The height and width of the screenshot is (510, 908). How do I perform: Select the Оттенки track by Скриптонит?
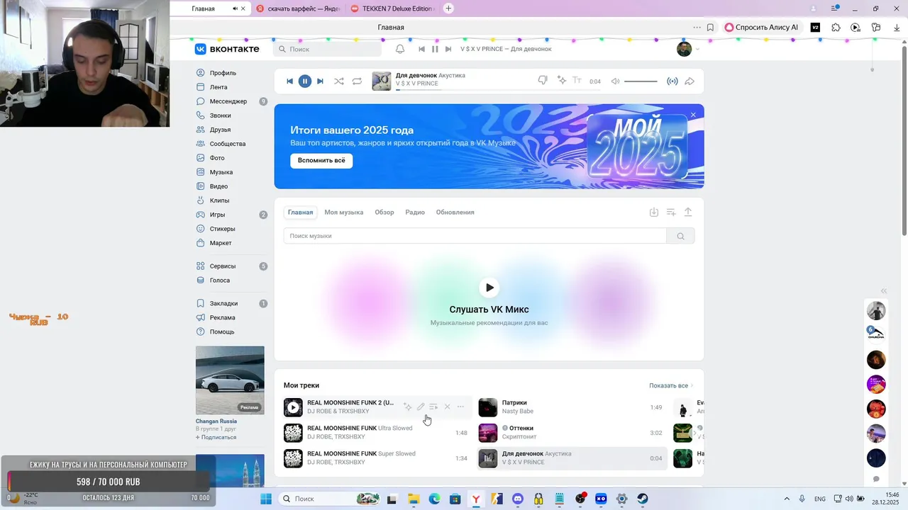pyautogui.click(x=572, y=433)
